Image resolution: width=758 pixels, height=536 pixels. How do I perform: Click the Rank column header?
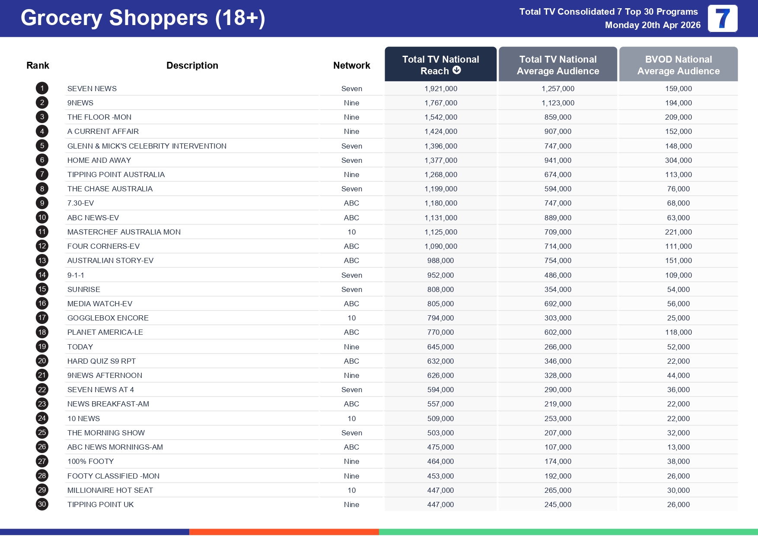click(38, 66)
